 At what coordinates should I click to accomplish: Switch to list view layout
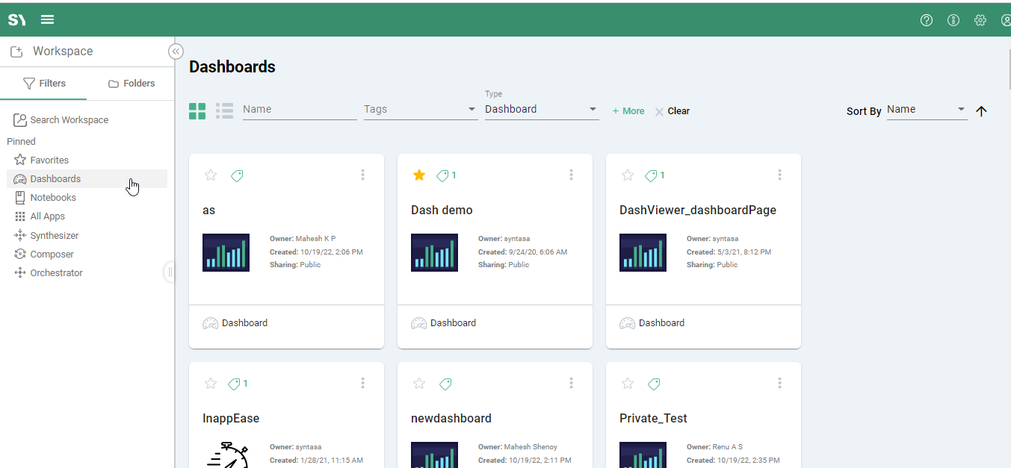pos(224,111)
